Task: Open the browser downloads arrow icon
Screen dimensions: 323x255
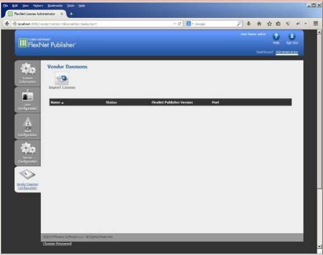Action: [x=248, y=24]
